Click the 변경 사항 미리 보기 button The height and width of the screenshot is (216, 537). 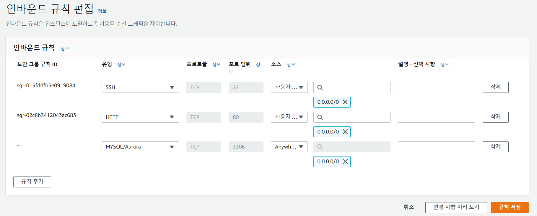click(456, 207)
